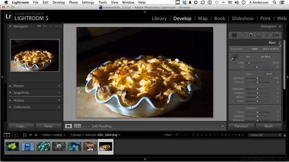Viewport: 289px width, 162px height.
Task: Select the yellow flower filmstrip thumbnail
Action: (x=12, y=147)
